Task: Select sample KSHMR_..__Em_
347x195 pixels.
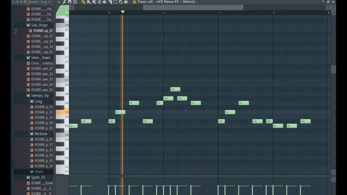Action: [x=42, y=14]
